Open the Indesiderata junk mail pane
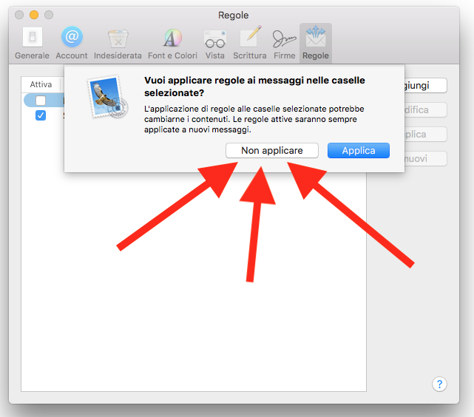474x417 pixels. coord(118,43)
